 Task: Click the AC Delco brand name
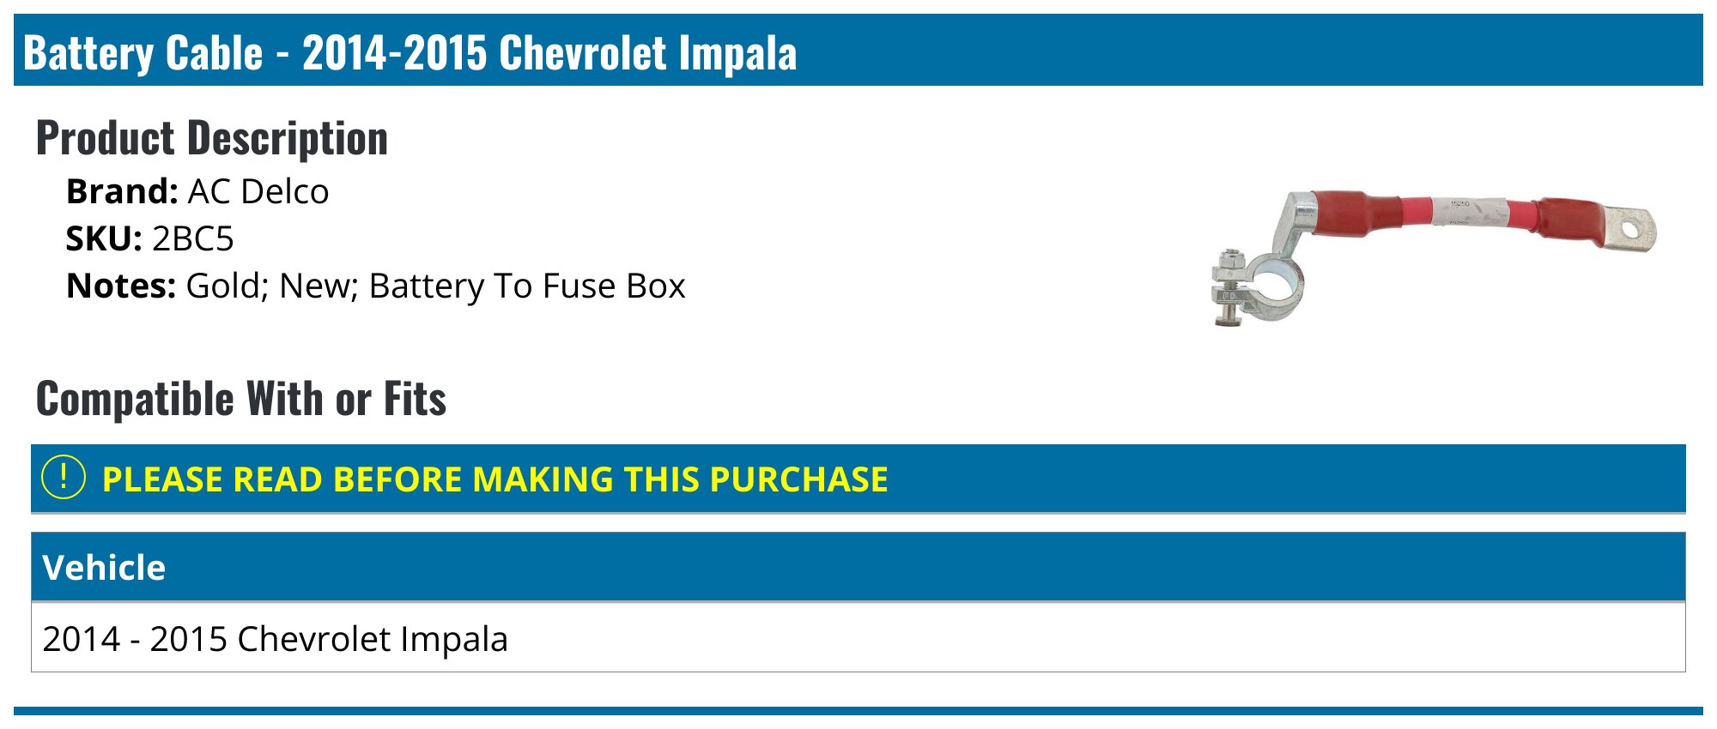pyautogui.click(x=258, y=191)
